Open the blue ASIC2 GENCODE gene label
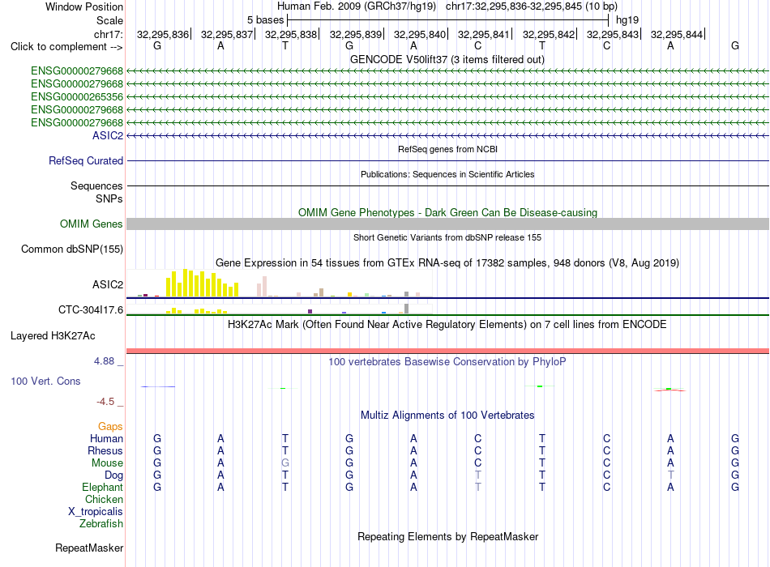This screenshot has width=770, height=567. (x=108, y=135)
